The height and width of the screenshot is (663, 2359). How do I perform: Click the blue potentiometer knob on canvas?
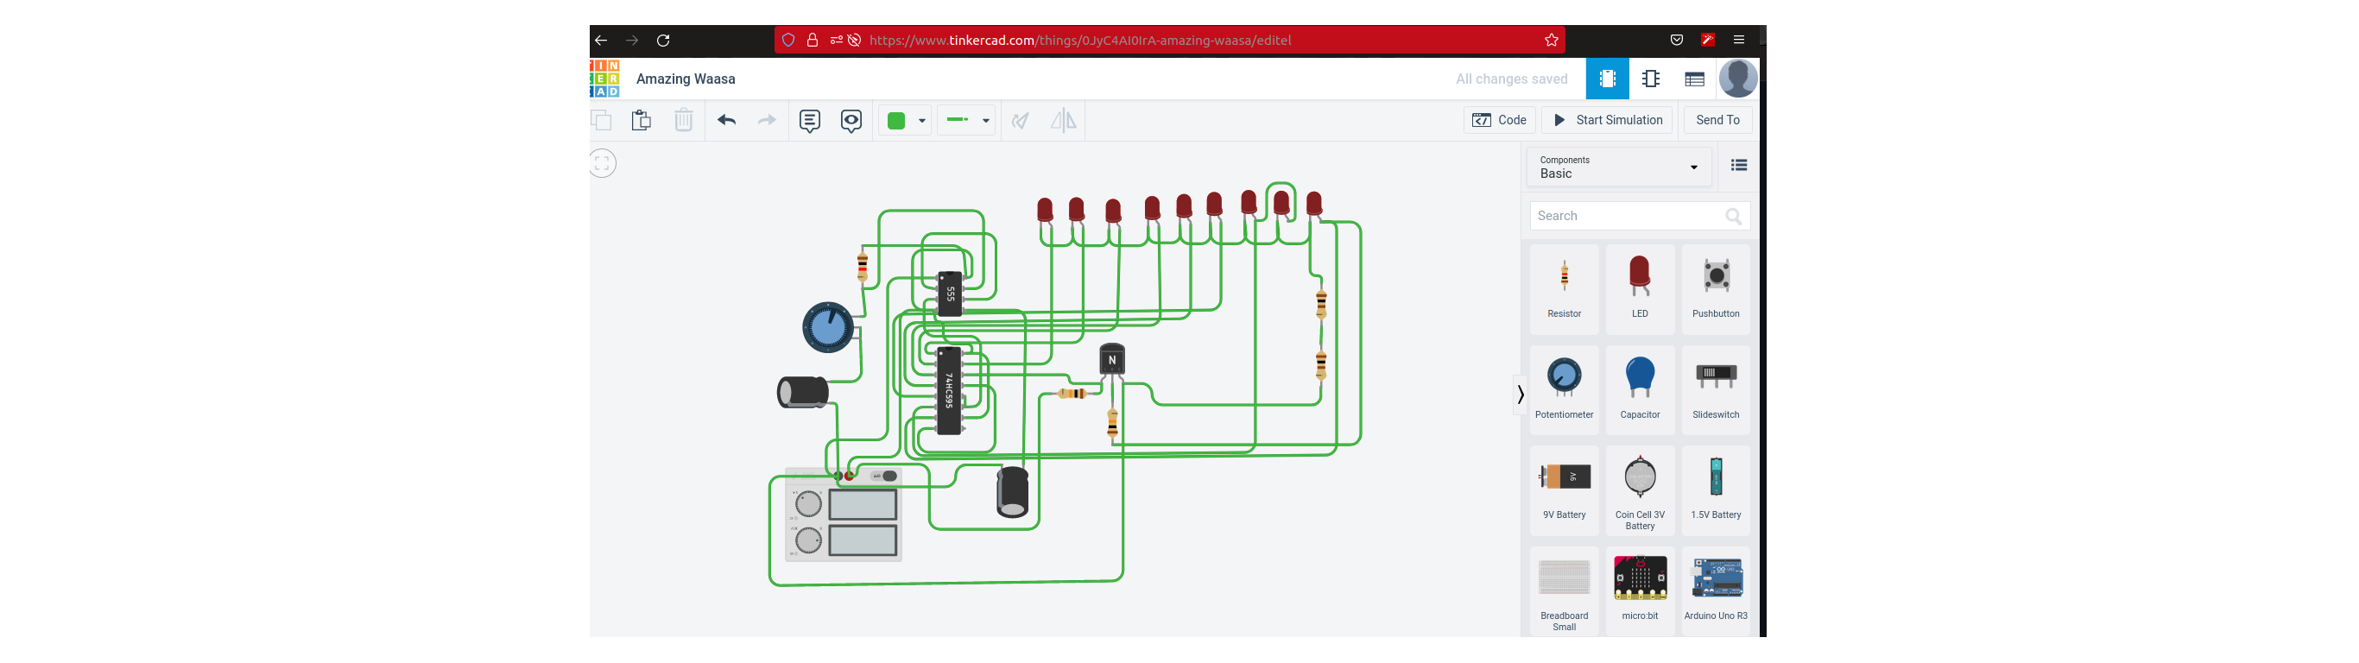click(x=828, y=328)
